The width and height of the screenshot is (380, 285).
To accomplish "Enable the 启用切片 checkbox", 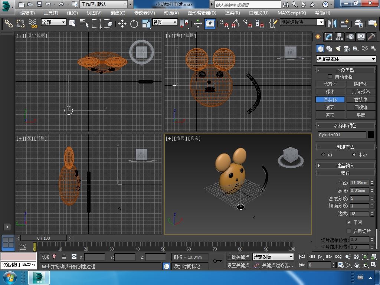I will [349, 231].
